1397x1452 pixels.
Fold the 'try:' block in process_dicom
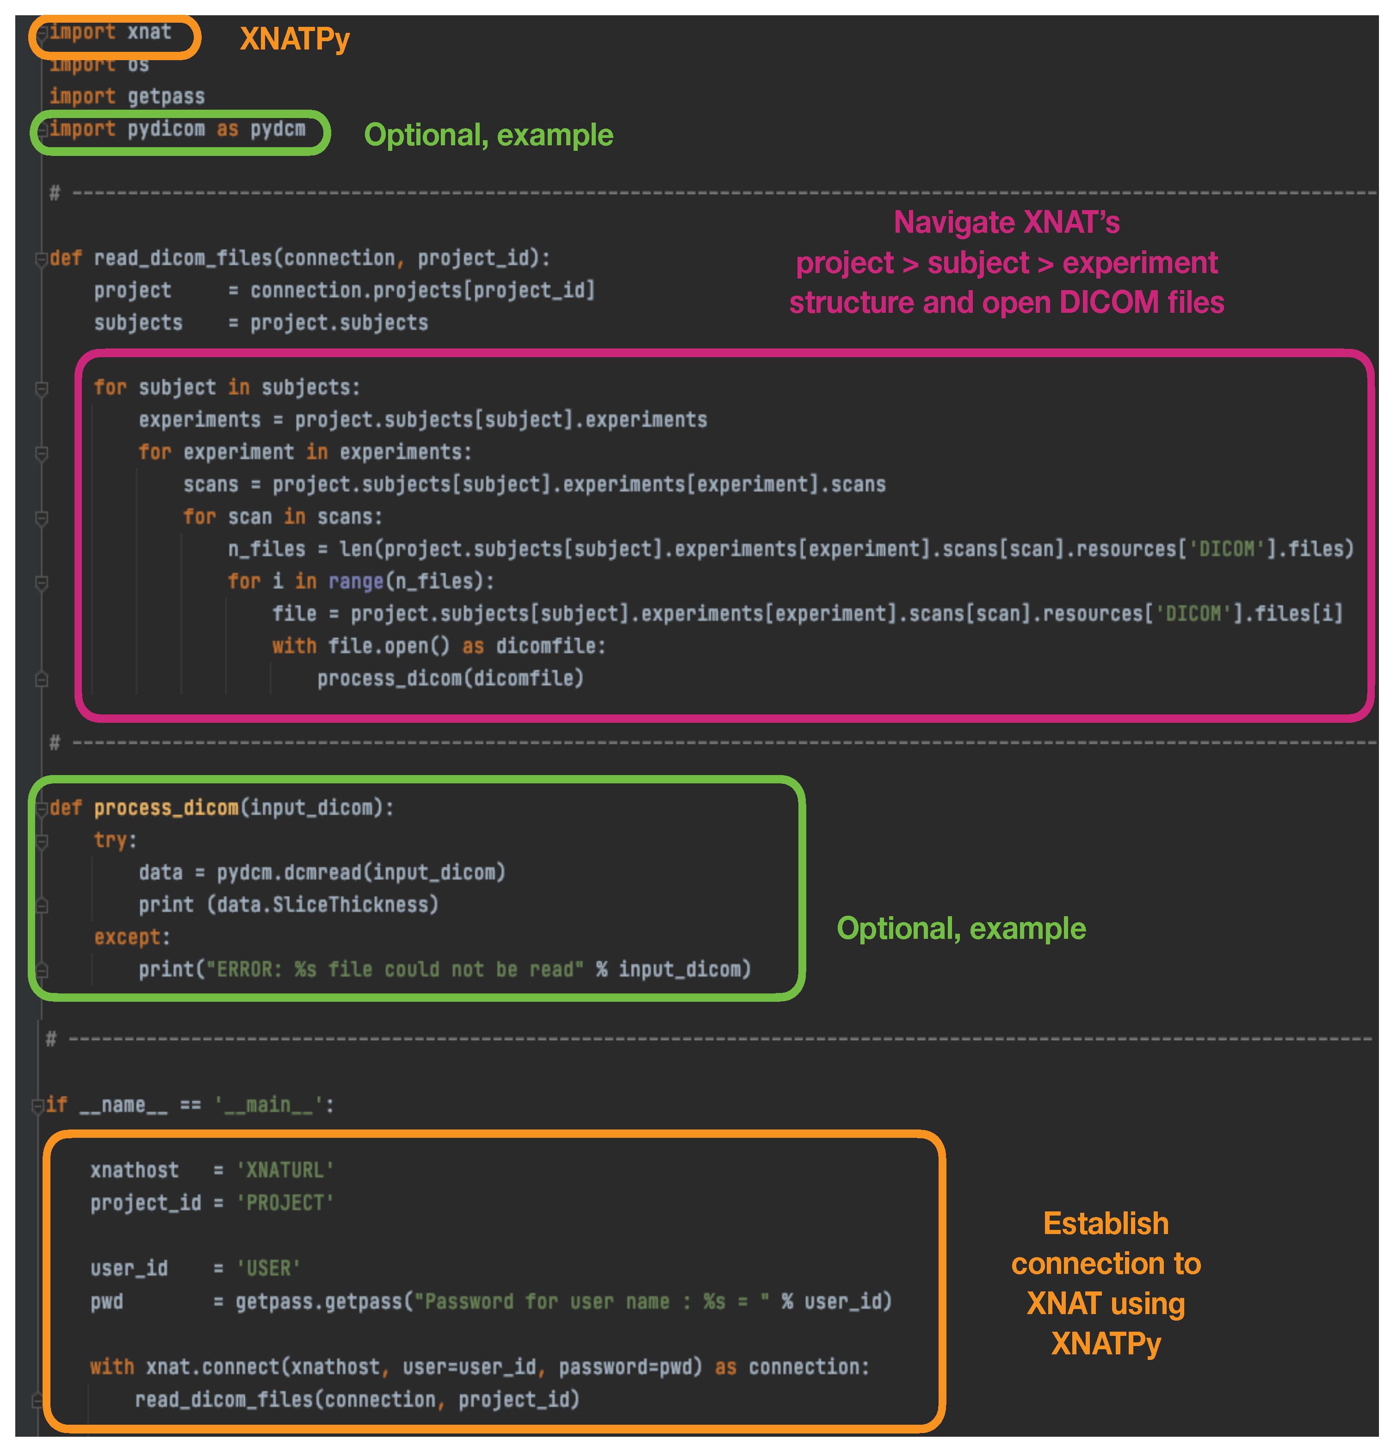(x=42, y=841)
